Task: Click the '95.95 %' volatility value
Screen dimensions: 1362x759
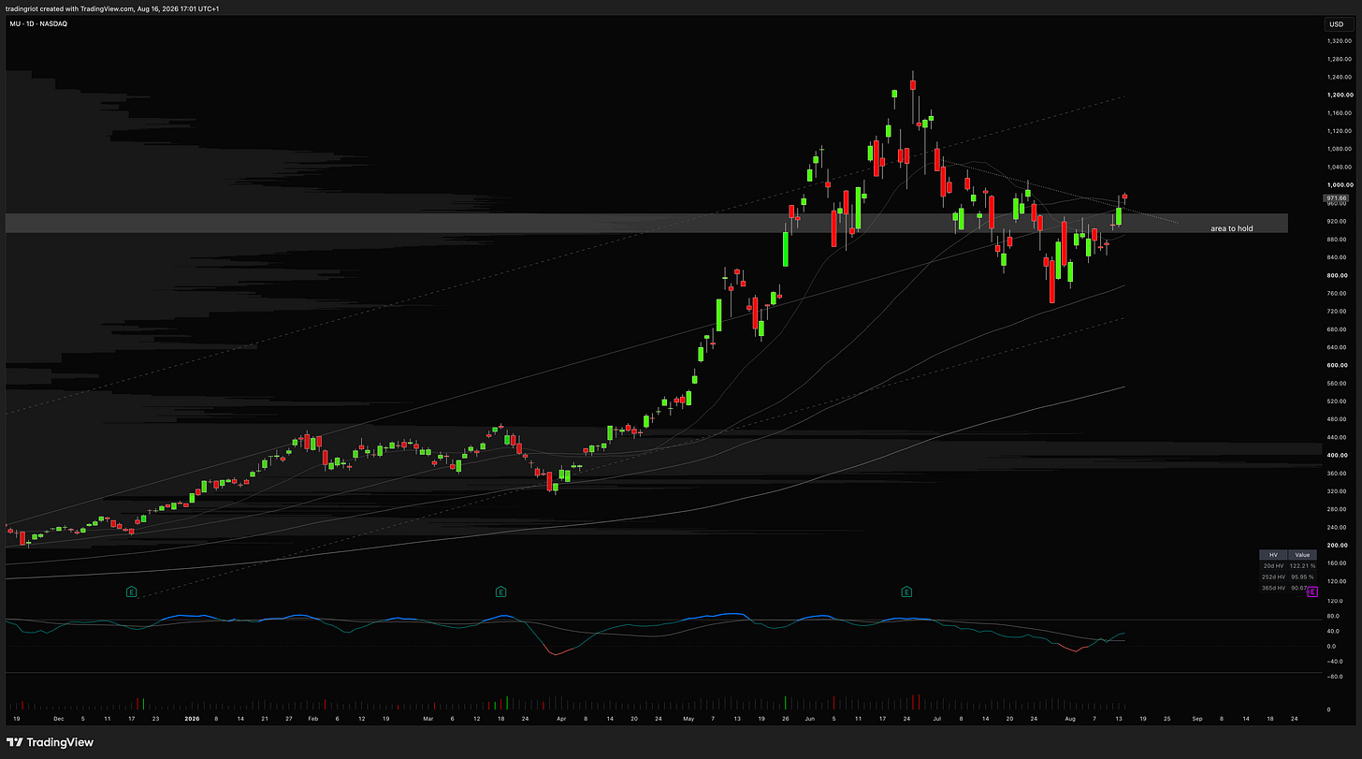Action: pos(1303,577)
